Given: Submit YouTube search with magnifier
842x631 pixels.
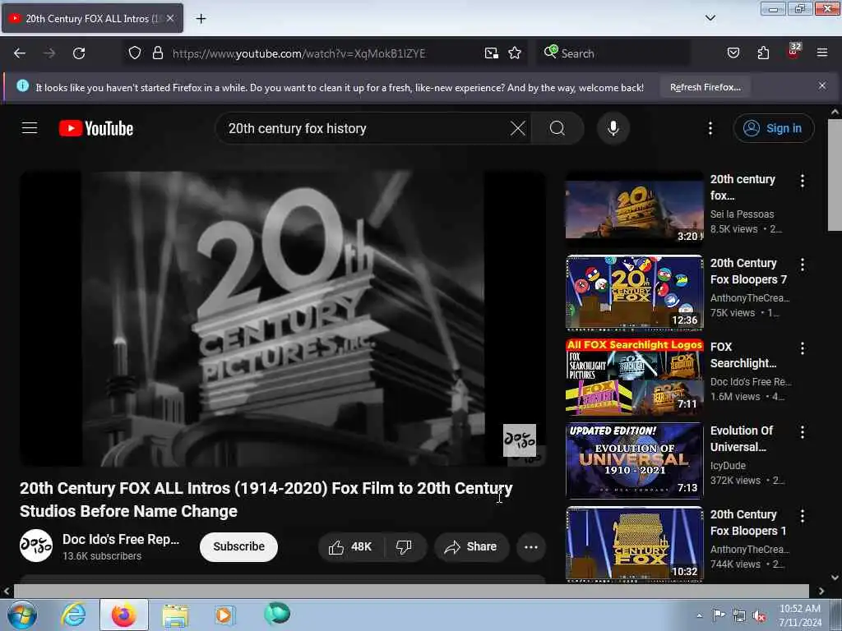Looking at the screenshot, I should click(x=557, y=128).
